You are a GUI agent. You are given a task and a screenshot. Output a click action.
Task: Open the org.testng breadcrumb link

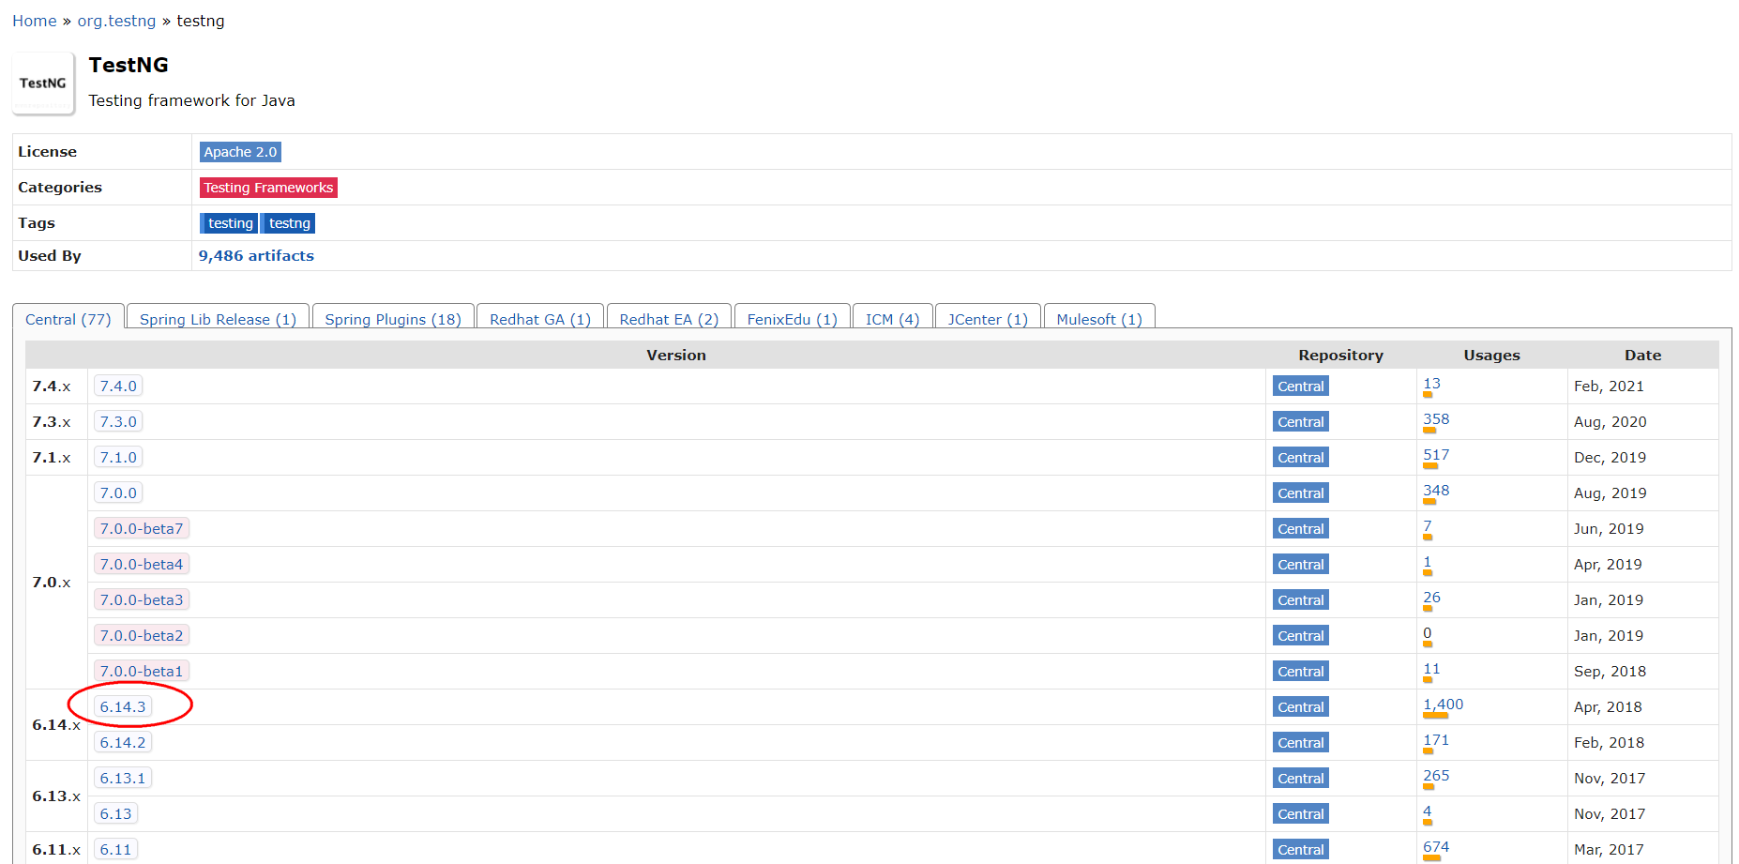pyautogui.click(x=116, y=21)
